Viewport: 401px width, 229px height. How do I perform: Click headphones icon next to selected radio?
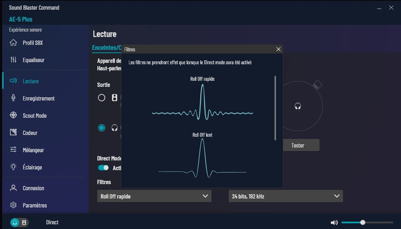[x=114, y=128]
